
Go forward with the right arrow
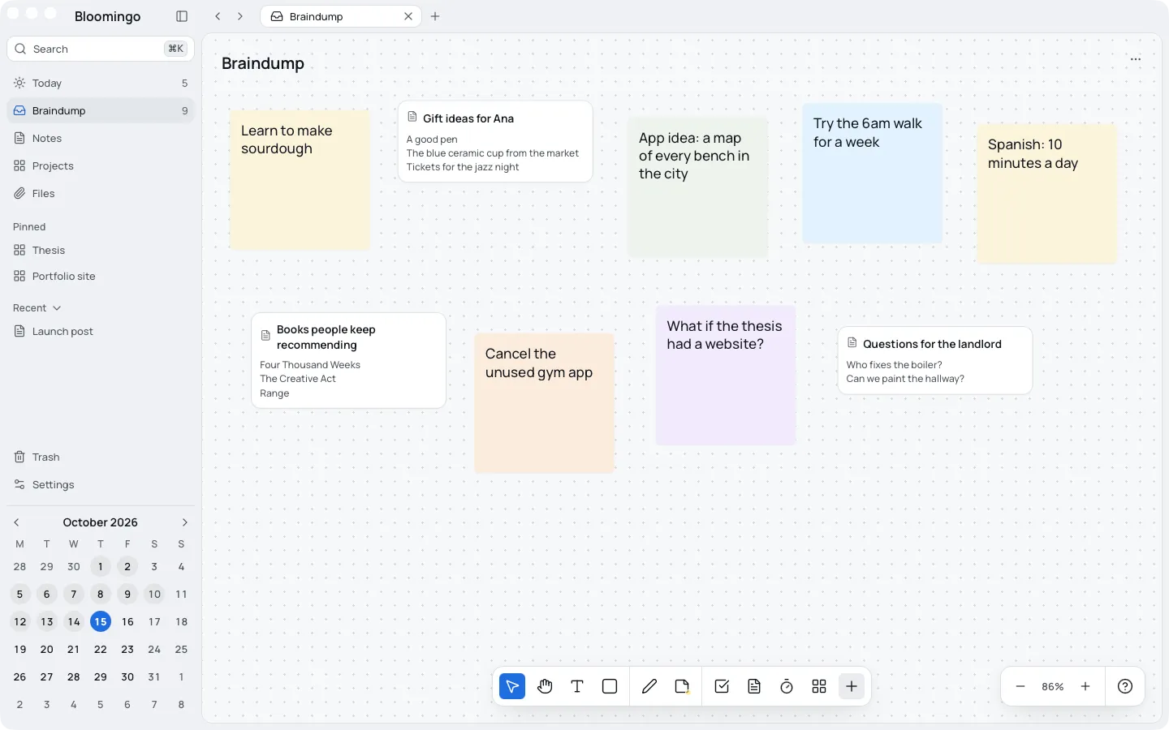coord(240,16)
